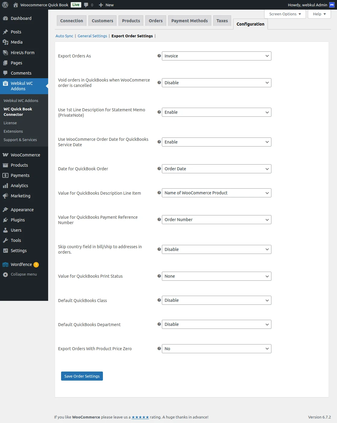Click the WooCommerce icon in the sidebar
The image size is (337, 423).
pos(6,155)
